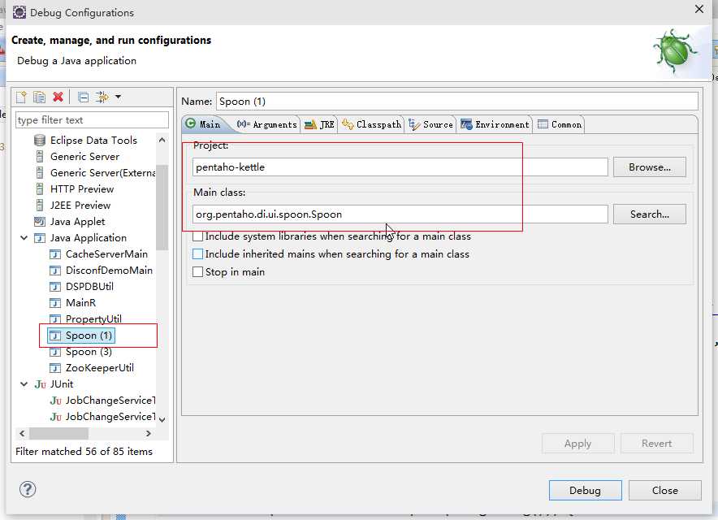This screenshot has width=718, height=520.
Task: Select the Spoon (3) configuration
Action: [89, 352]
